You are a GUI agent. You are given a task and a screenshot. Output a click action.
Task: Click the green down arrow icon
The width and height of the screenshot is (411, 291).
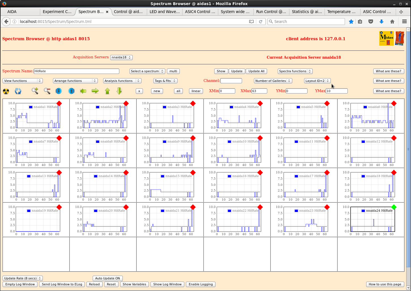pos(119,91)
